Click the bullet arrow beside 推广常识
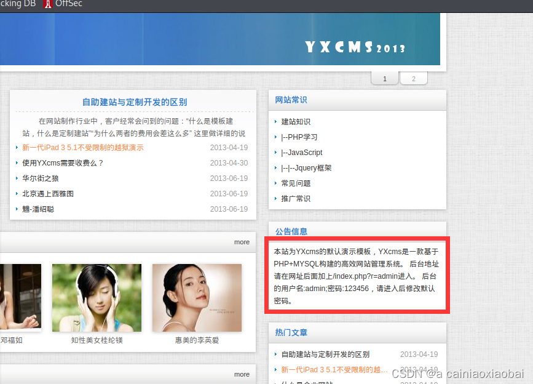Viewport: 533px width, 384px height. (275, 198)
